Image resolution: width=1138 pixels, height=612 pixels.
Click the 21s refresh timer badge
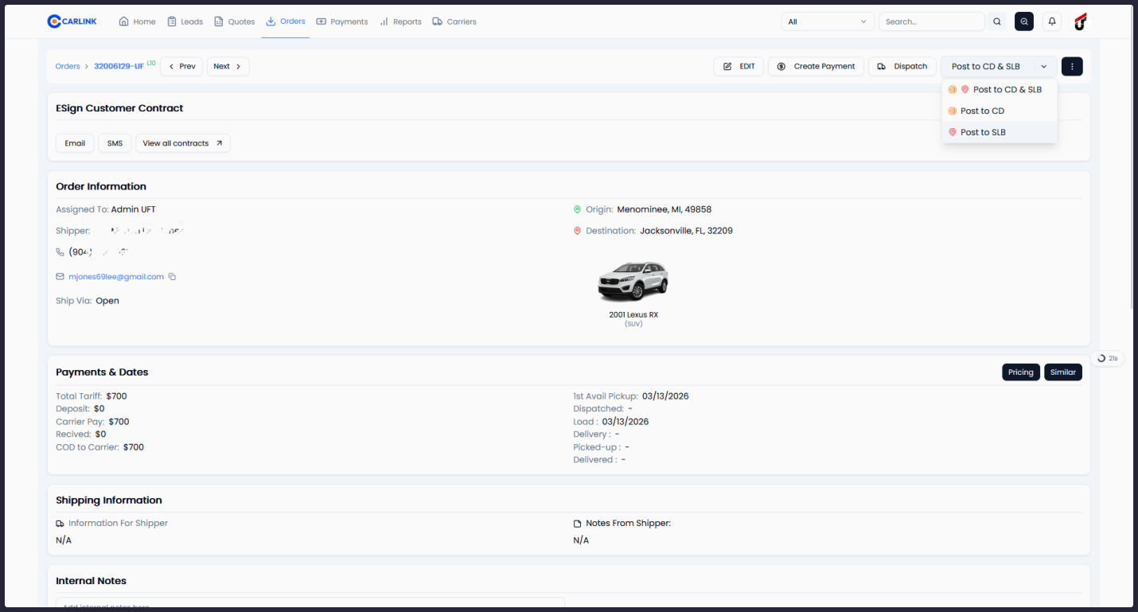pyautogui.click(x=1107, y=358)
